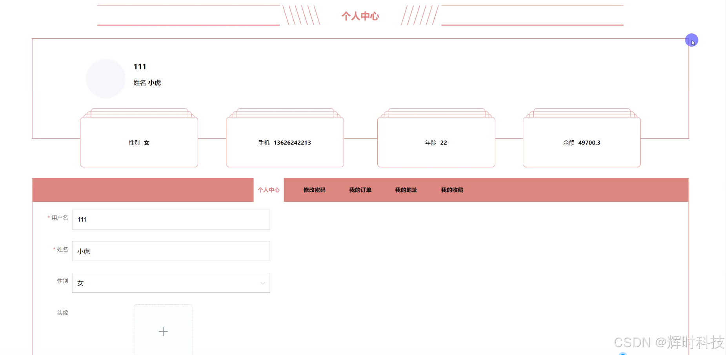Click the 头像 form label

pos(63,312)
